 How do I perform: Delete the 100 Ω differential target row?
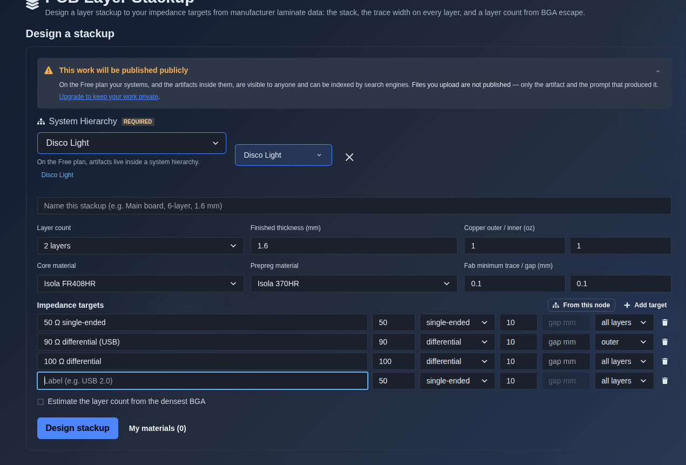point(665,361)
